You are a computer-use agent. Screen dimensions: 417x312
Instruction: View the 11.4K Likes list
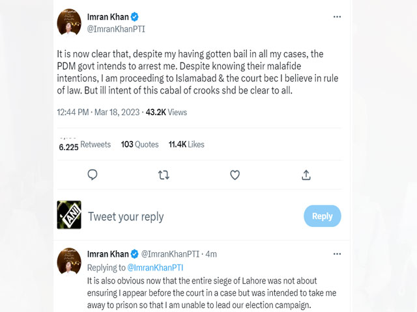(x=186, y=144)
